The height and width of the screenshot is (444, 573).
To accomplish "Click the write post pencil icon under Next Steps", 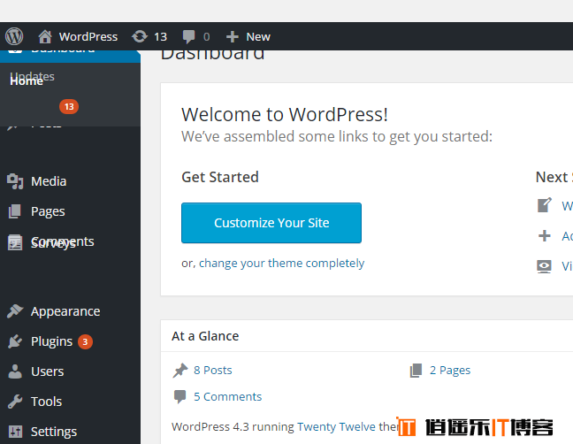I will click(x=545, y=205).
